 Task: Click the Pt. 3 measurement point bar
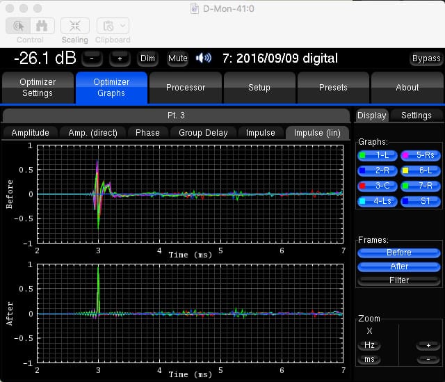[x=176, y=116]
